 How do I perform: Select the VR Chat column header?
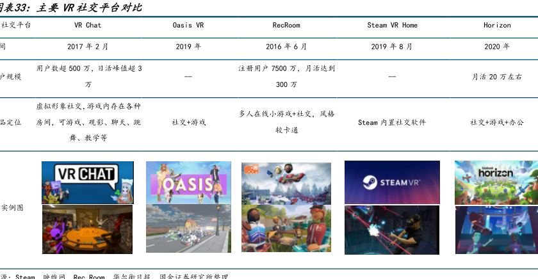(x=88, y=26)
